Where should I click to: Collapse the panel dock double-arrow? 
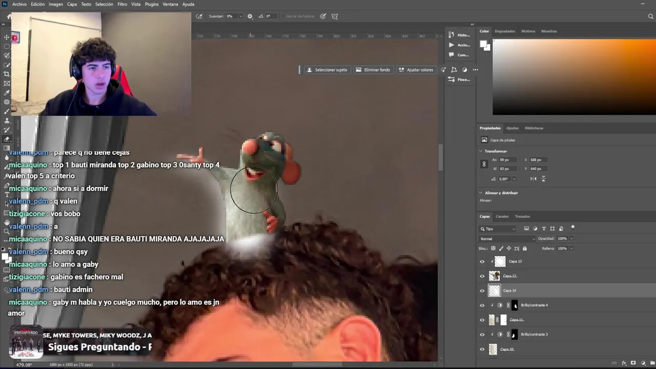pyautogui.click(x=472, y=24)
